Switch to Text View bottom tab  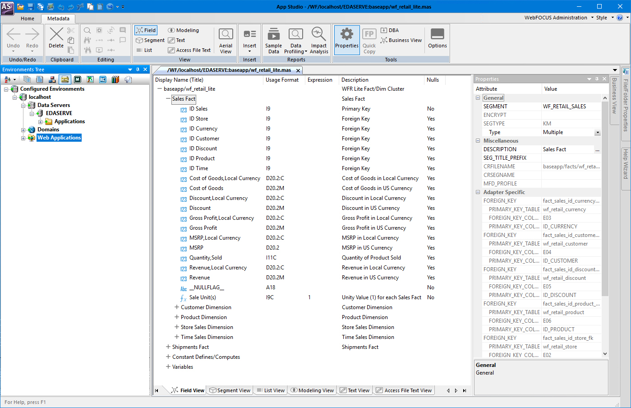click(x=355, y=390)
